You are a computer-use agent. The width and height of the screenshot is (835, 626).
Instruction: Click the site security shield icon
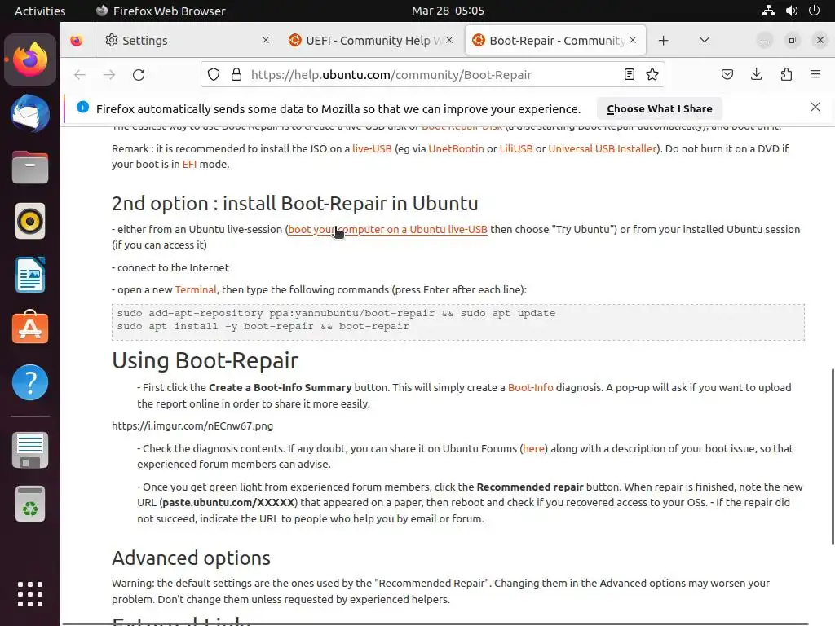click(x=214, y=74)
